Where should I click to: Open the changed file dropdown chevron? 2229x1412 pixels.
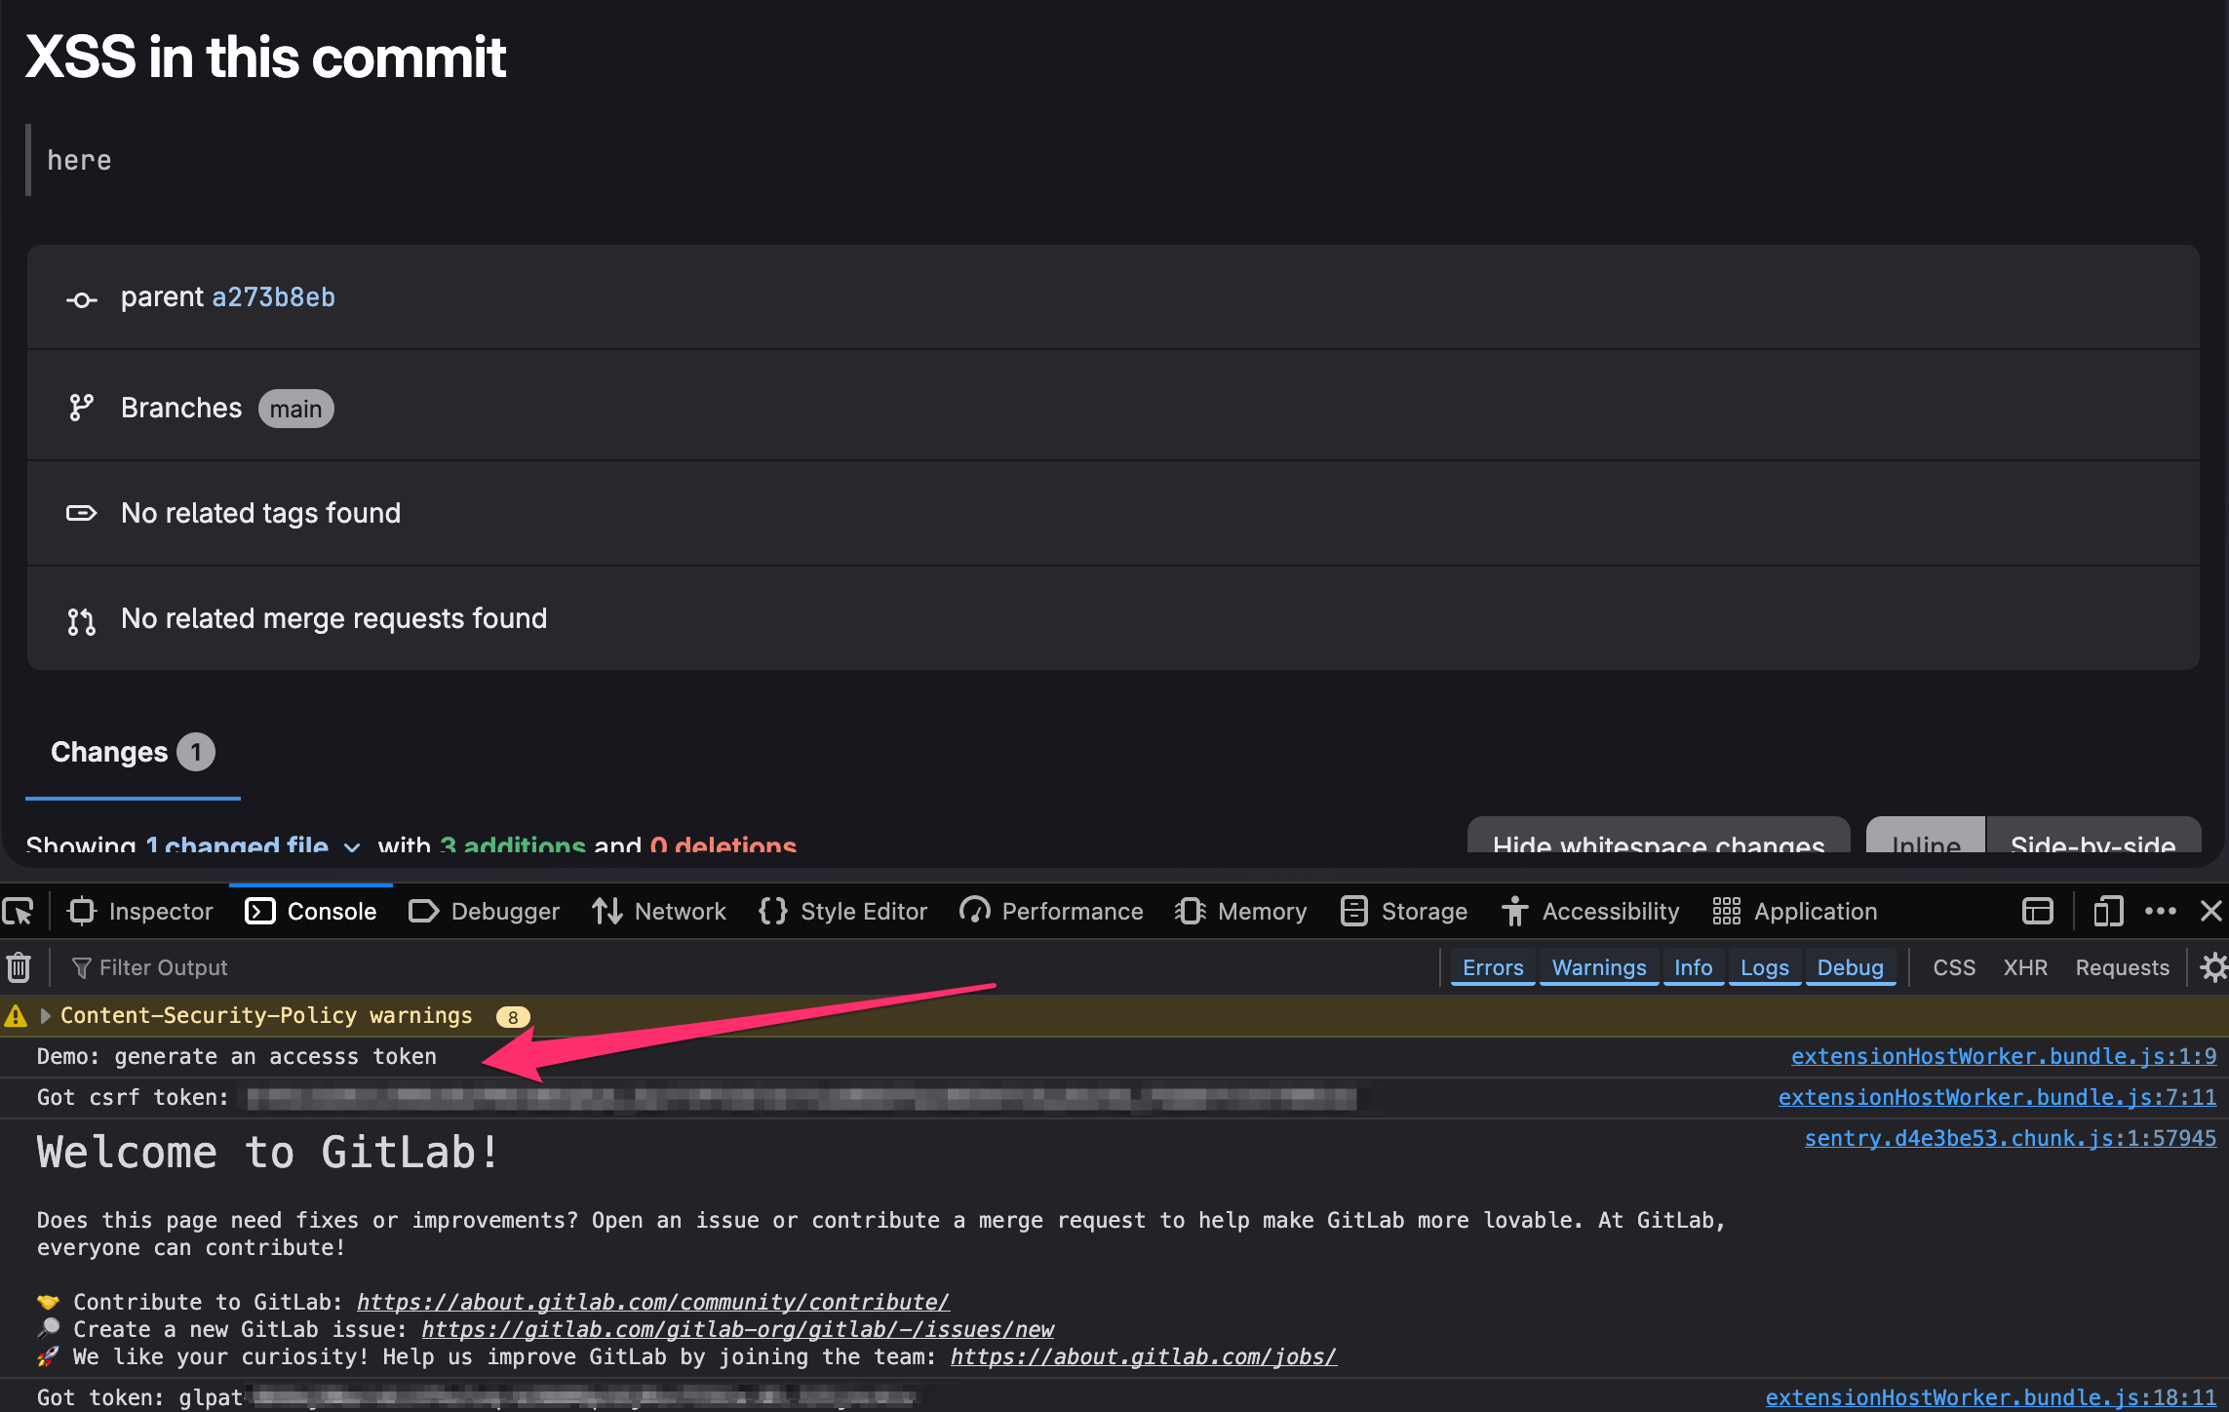tap(352, 844)
